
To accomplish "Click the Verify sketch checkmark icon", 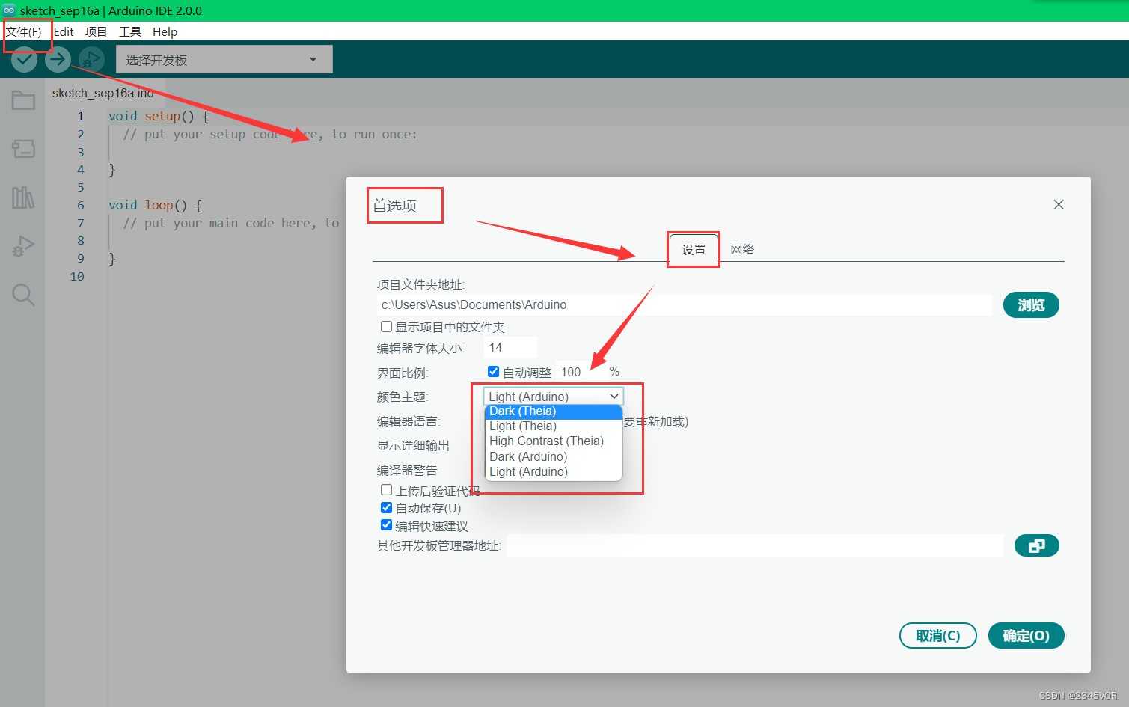I will click(x=24, y=59).
